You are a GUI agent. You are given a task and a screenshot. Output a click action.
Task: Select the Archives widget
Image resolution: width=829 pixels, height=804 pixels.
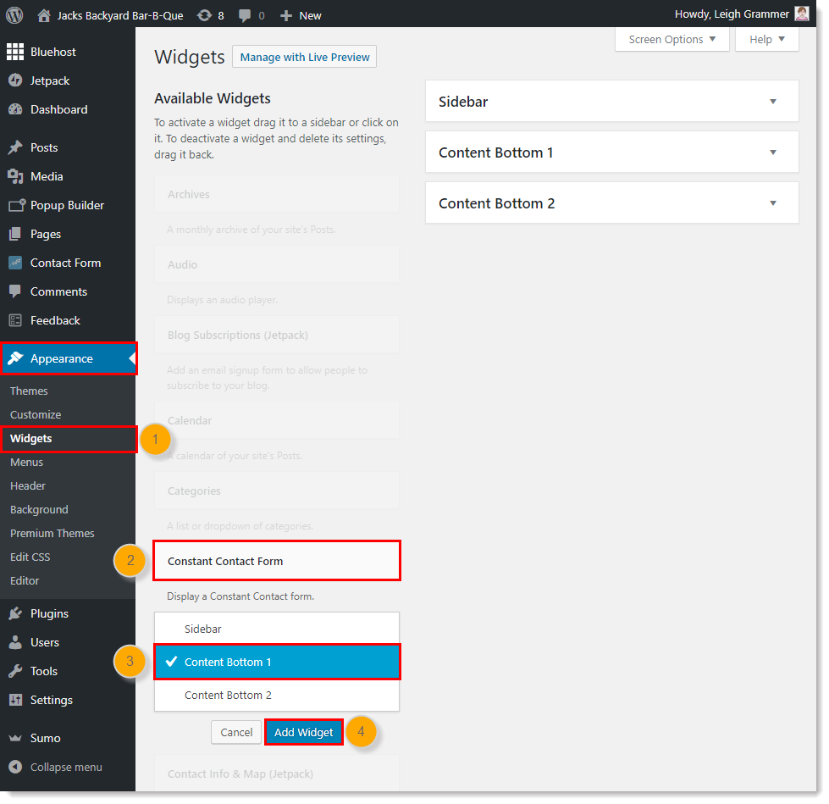(x=277, y=194)
